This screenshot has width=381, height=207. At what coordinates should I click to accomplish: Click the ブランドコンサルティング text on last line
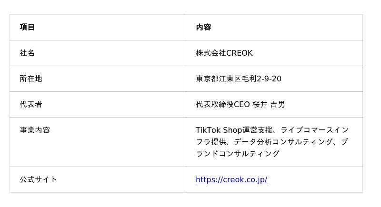[x=238, y=153]
